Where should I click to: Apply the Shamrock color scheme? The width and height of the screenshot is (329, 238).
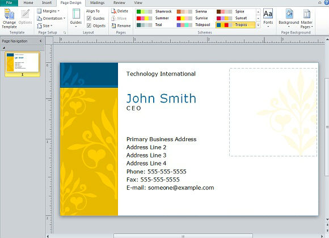[154, 11]
